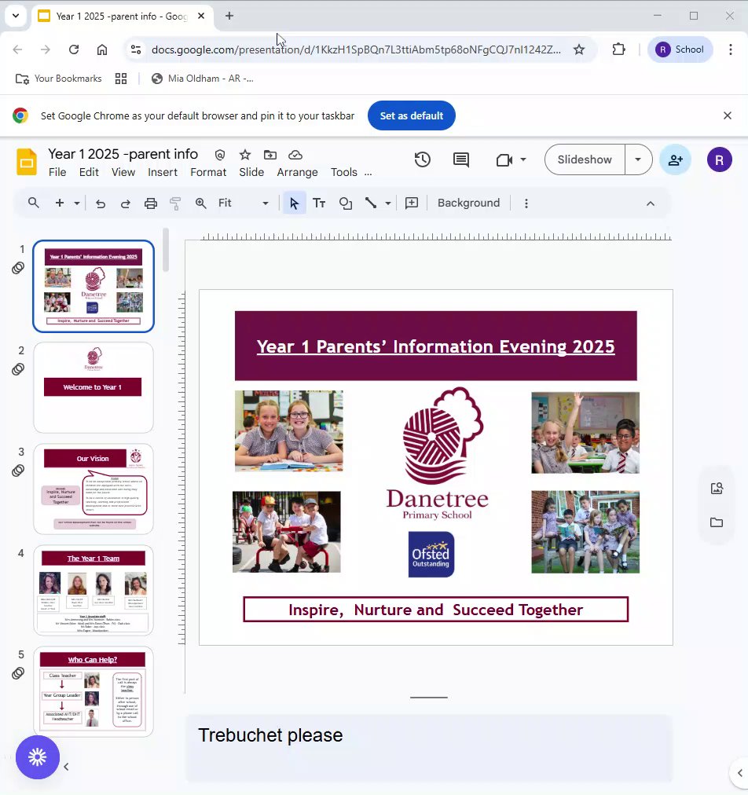Click the linked-slide icon beside slide 3

pos(18,471)
